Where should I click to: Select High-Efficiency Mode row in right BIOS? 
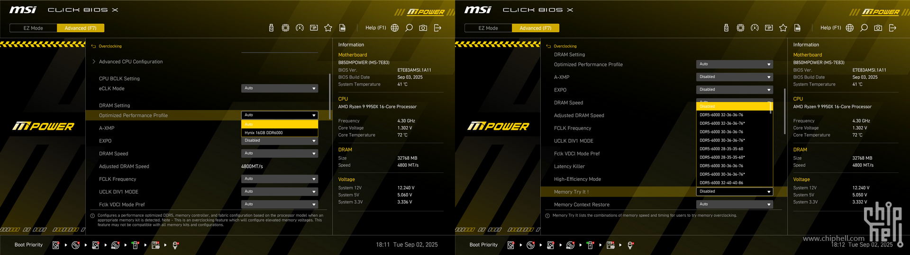coord(664,179)
